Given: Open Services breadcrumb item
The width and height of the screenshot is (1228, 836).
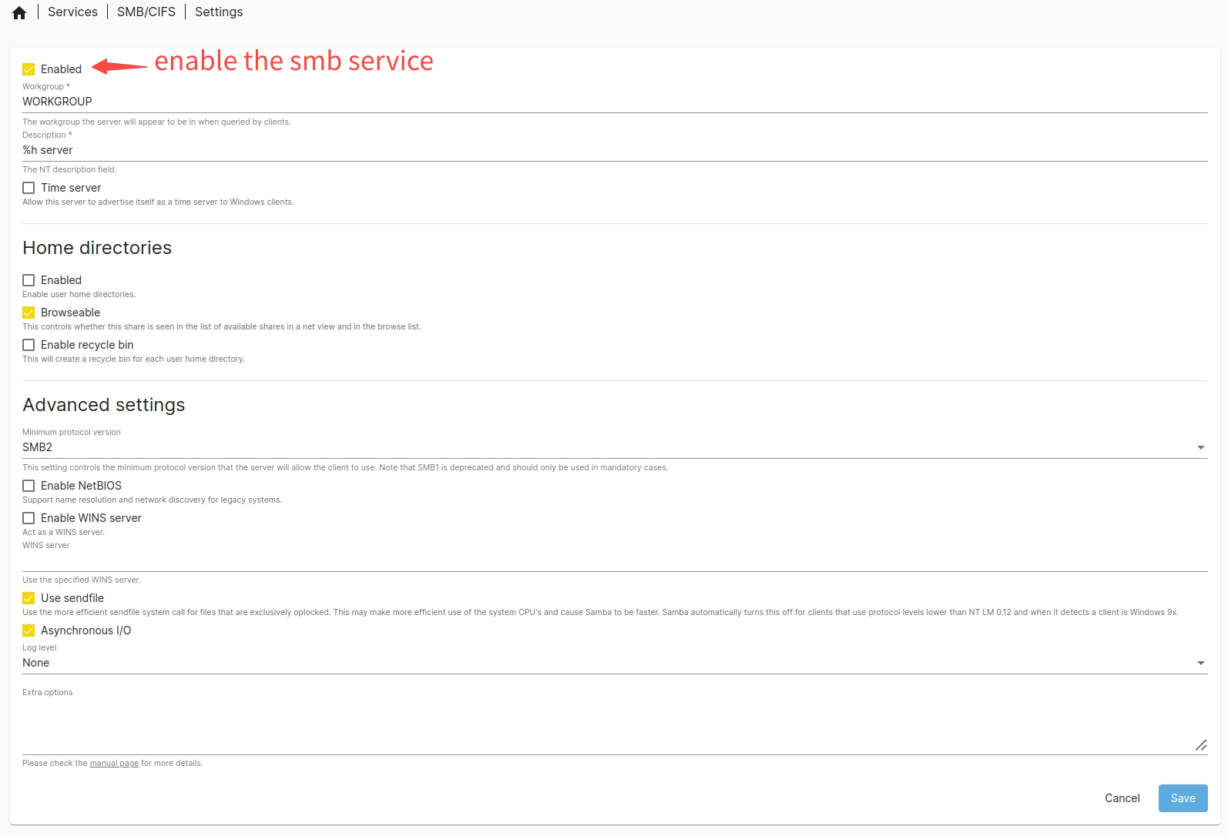Looking at the screenshot, I should coord(72,12).
